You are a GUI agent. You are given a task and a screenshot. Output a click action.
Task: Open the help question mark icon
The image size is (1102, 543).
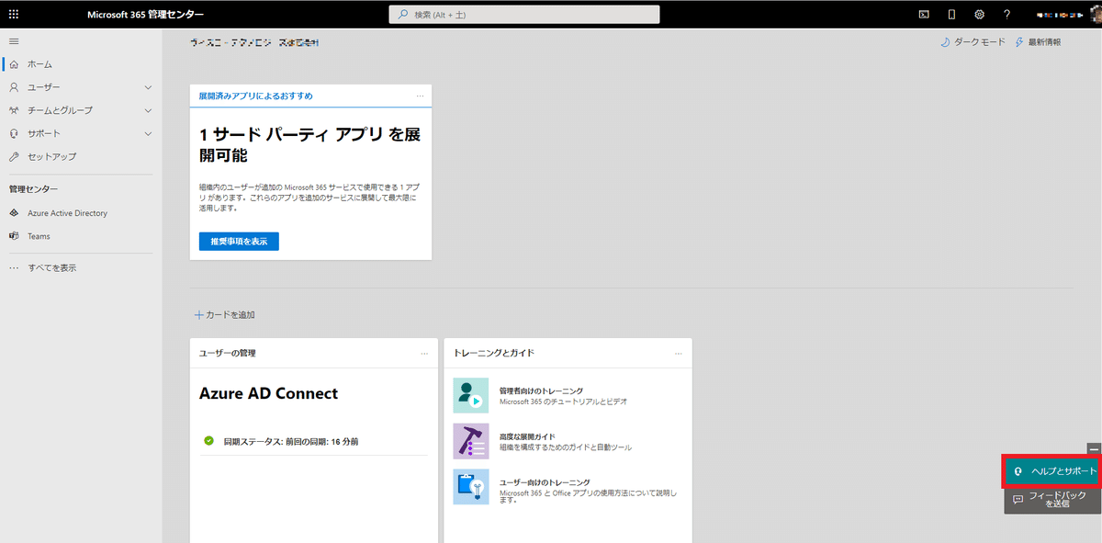coord(1007,15)
